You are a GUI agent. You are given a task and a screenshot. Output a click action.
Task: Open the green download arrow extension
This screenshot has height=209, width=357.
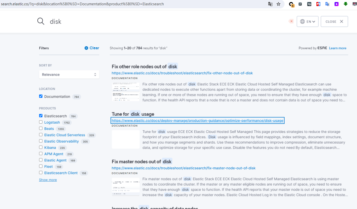(x=346, y=4)
